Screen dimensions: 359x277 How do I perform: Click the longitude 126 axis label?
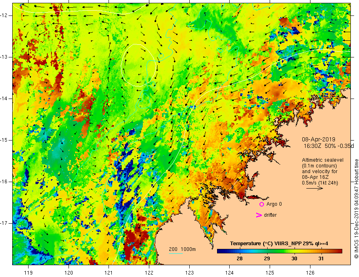point(310,273)
